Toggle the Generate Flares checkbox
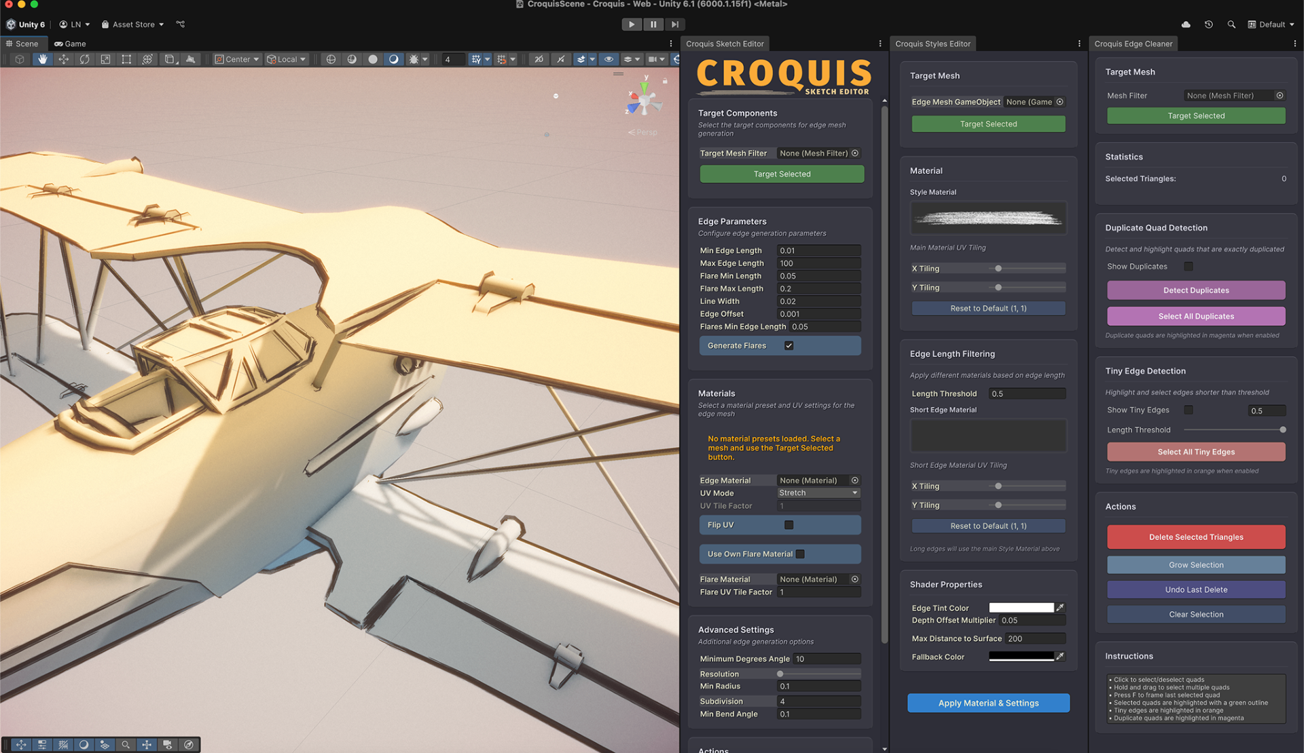 point(789,346)
